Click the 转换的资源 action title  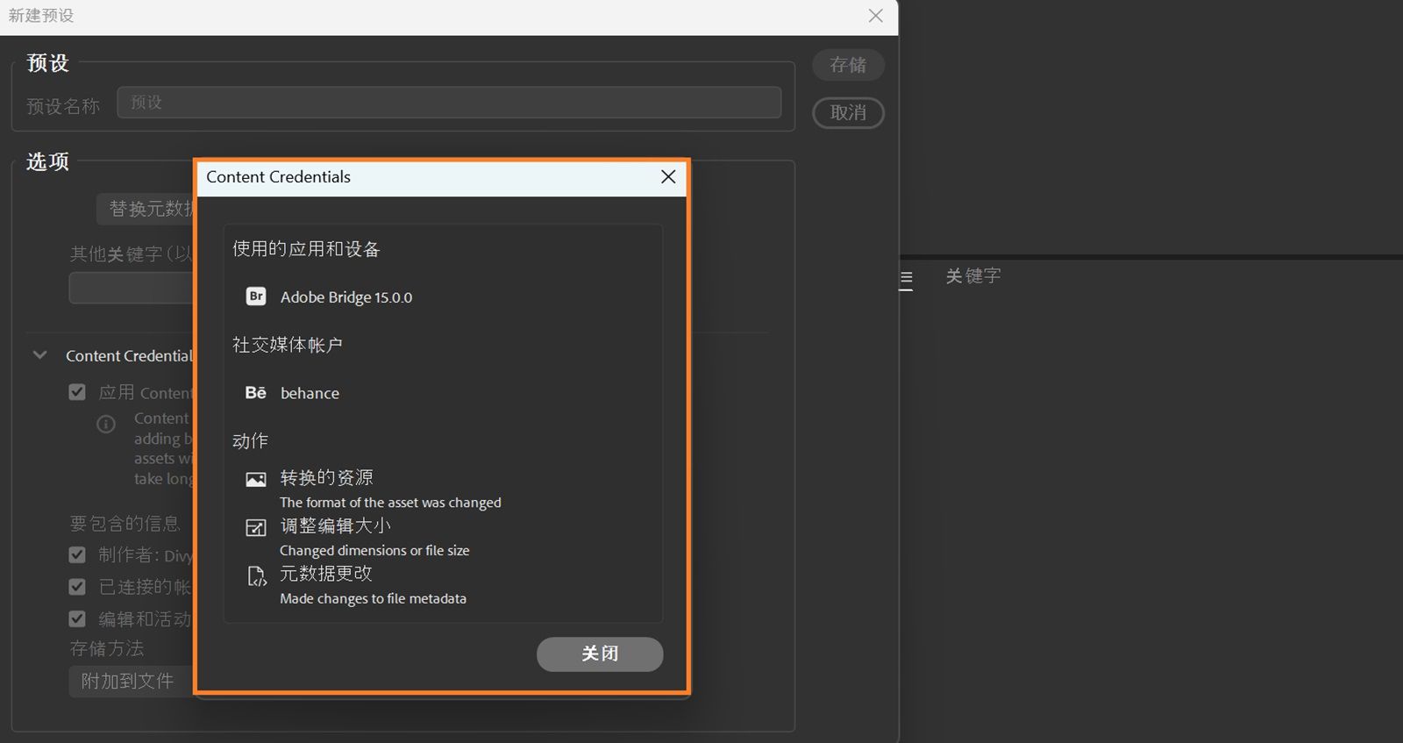[x=327, y=478]
